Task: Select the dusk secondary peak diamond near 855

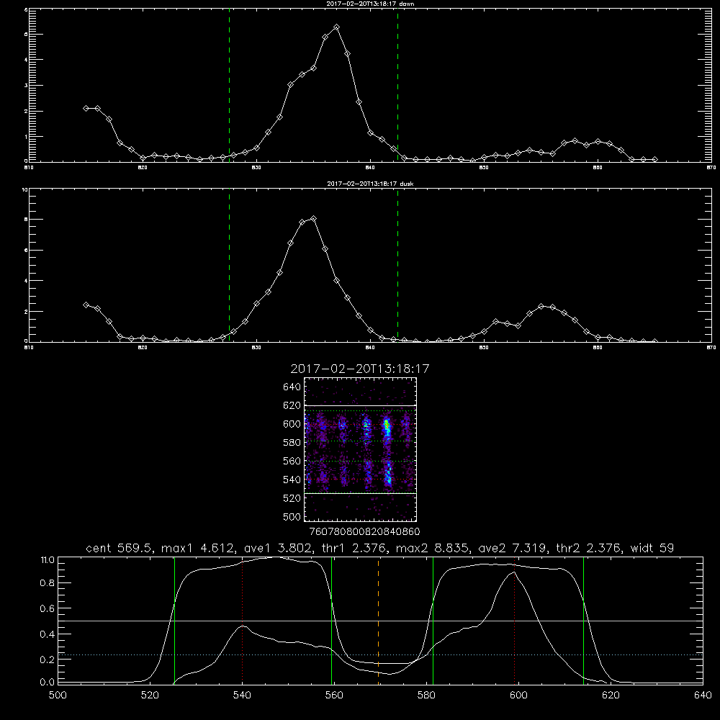Action: 541,306
